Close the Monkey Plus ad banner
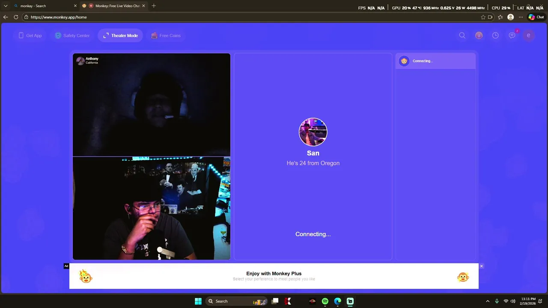The image size is (548, 308). pos(481,266)
